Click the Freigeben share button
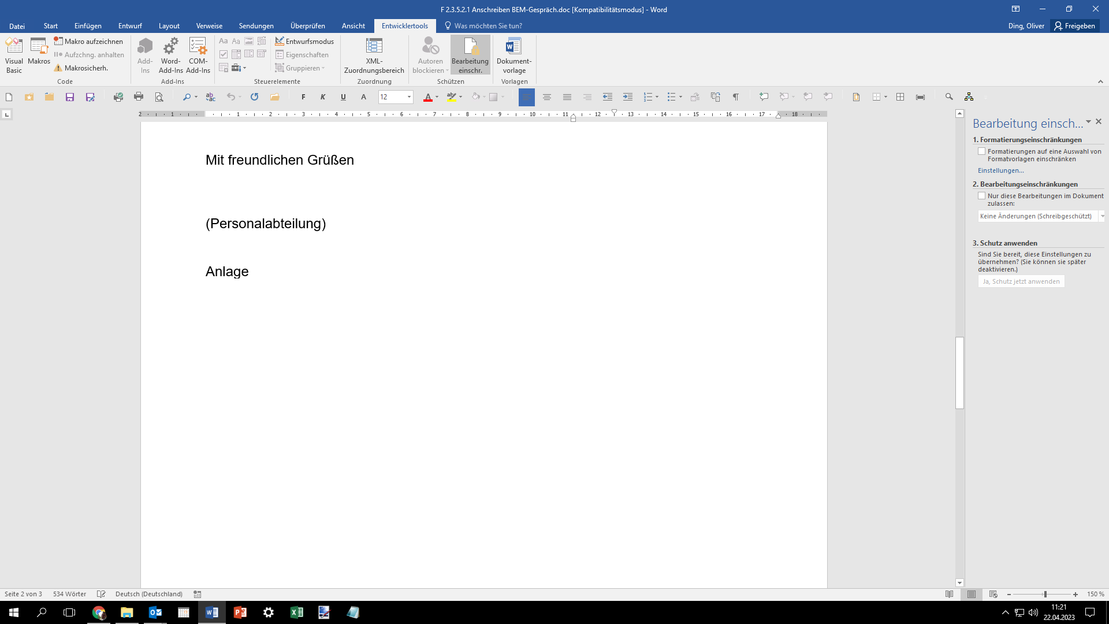 [1075, 26]
